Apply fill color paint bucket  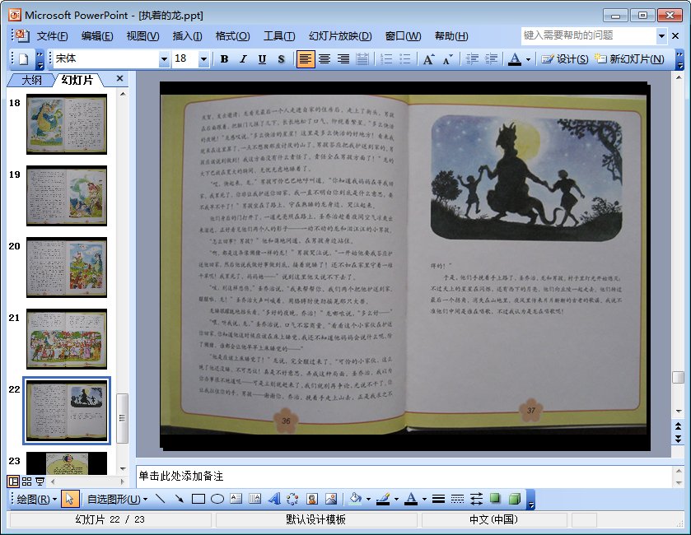355,499
